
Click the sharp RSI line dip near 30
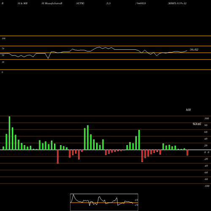48,58
